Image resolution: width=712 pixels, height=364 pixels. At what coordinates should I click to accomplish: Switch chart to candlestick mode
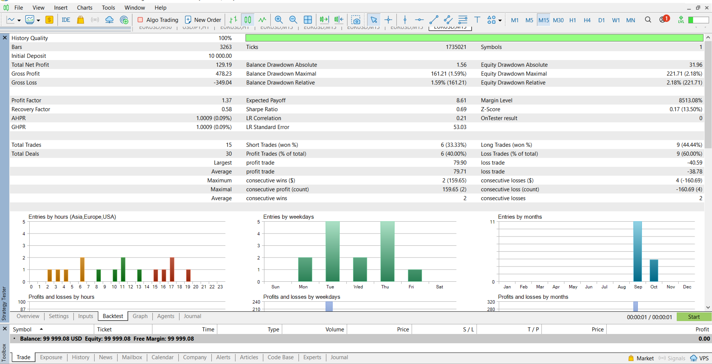click(248, 20)
